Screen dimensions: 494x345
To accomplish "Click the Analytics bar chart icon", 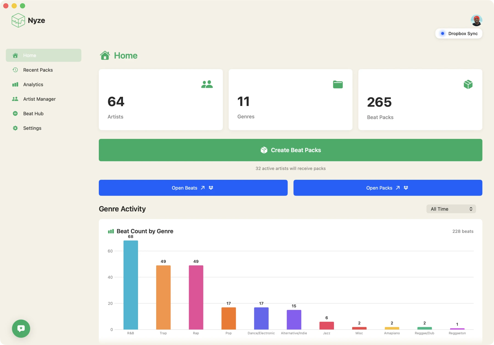I will point(15,85).
